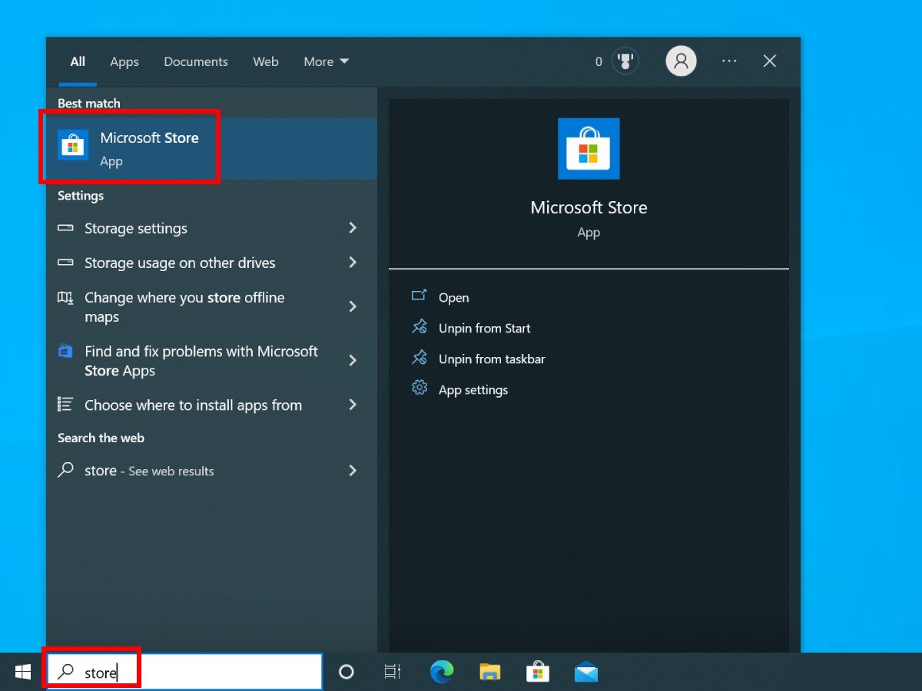
Task: Open the Windows Start button
Action: [23, 673]
